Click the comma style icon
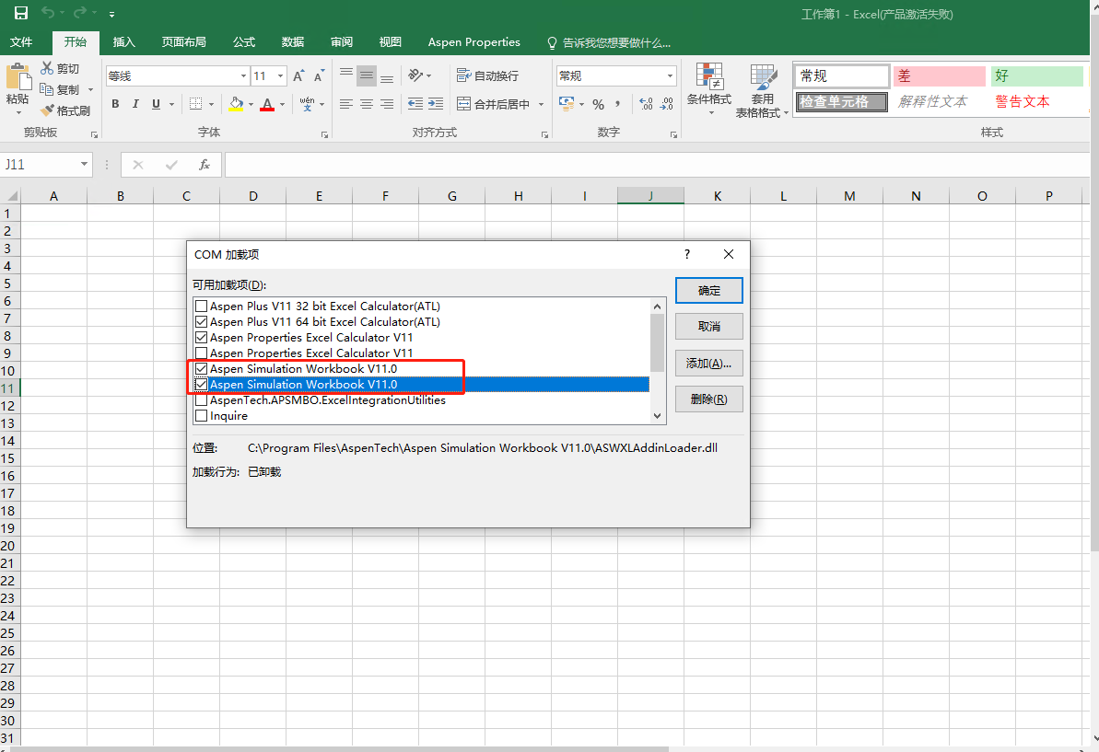Image resolution: width=1099 pixels, height=752 pixels. tap(617, 104)
